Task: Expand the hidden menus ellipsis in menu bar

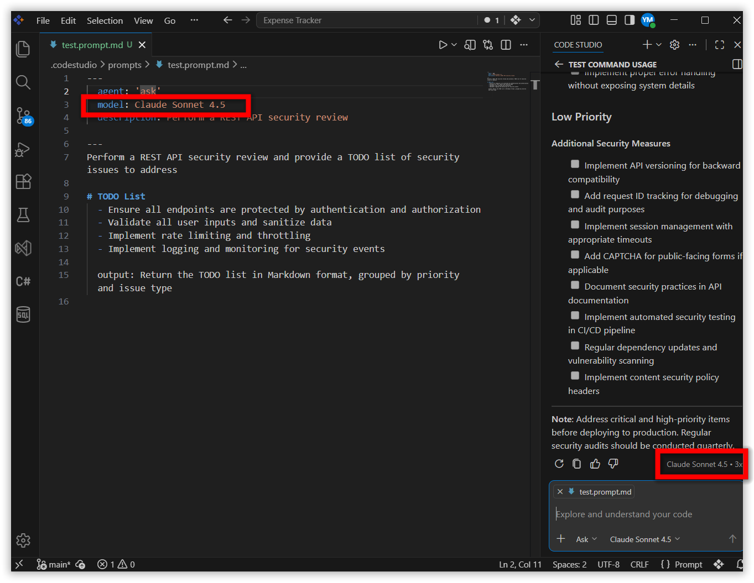Action: coord(194,20)
